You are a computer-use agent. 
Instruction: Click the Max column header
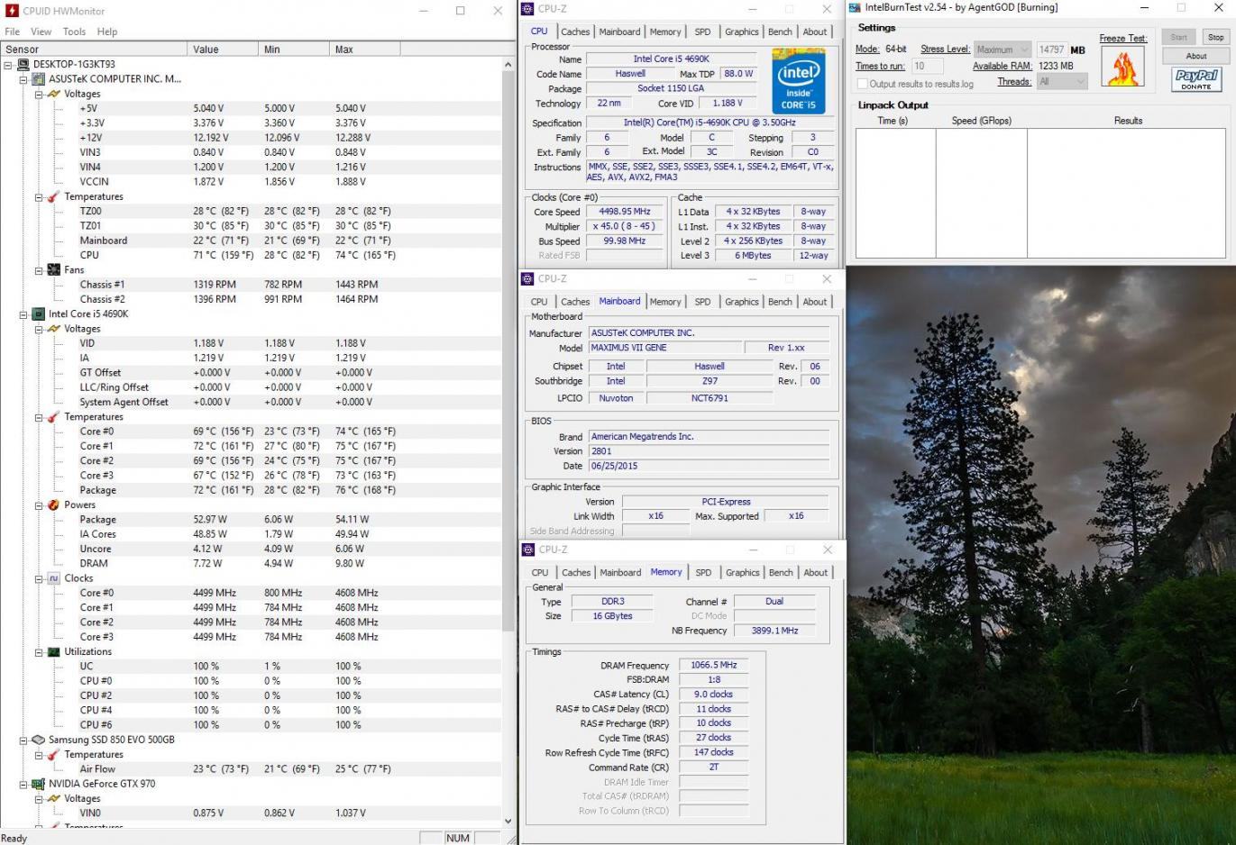(417, 50)
